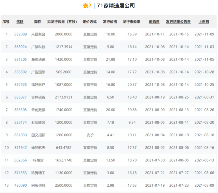Click issue quantity 2000.0000

click(x=64, y=34)
